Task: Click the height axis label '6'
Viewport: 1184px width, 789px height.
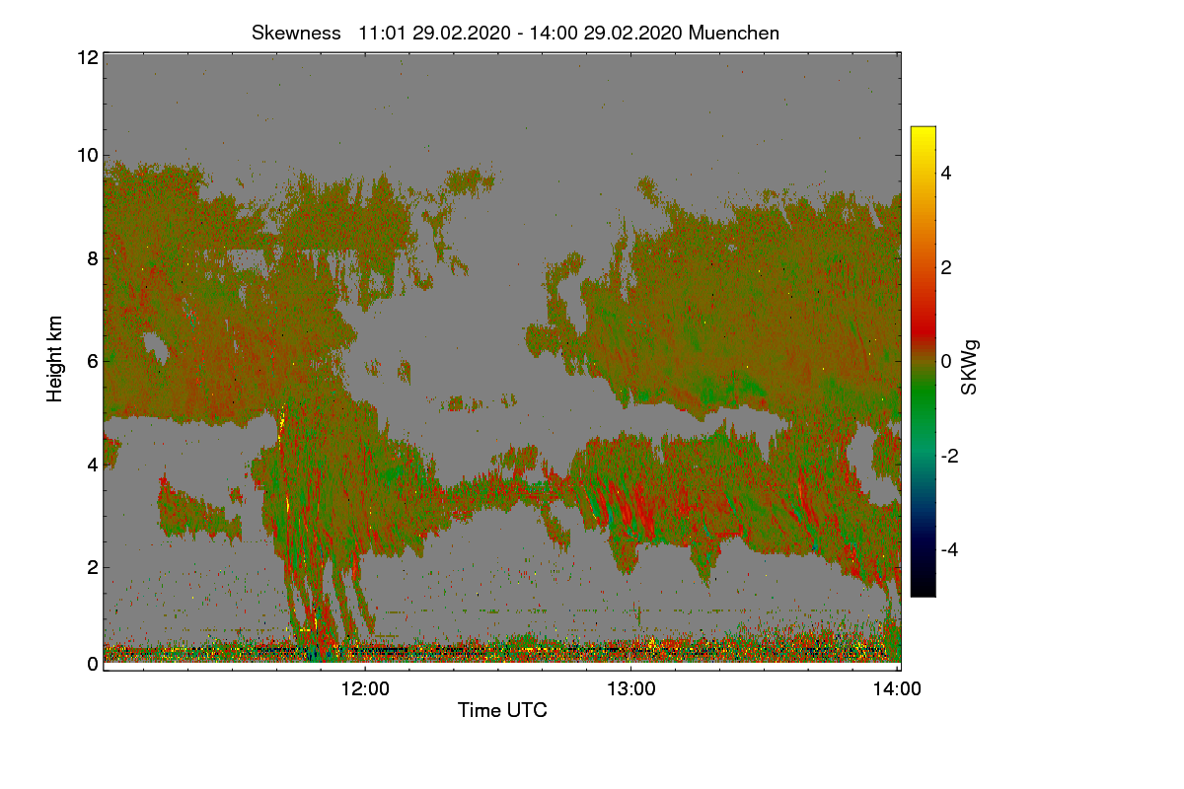Action: click(93, 361)
